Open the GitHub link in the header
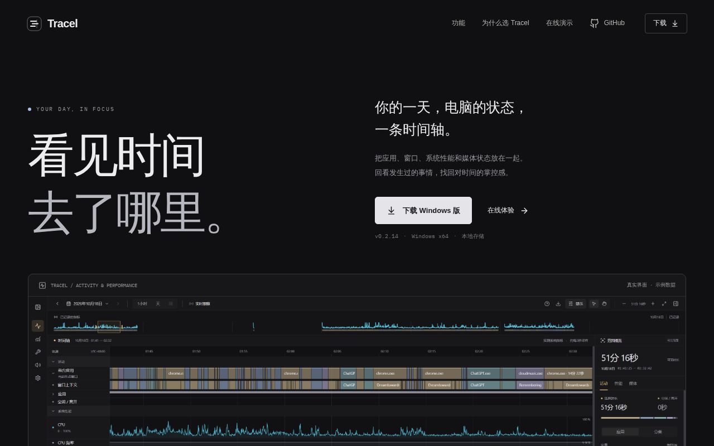Viewport: 714px width, 446px height. [607, 23]
